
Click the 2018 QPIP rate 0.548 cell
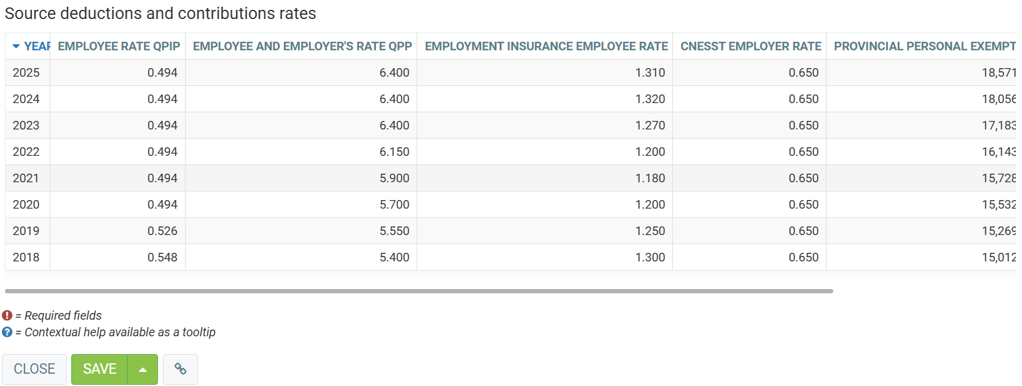click(162, 257)
